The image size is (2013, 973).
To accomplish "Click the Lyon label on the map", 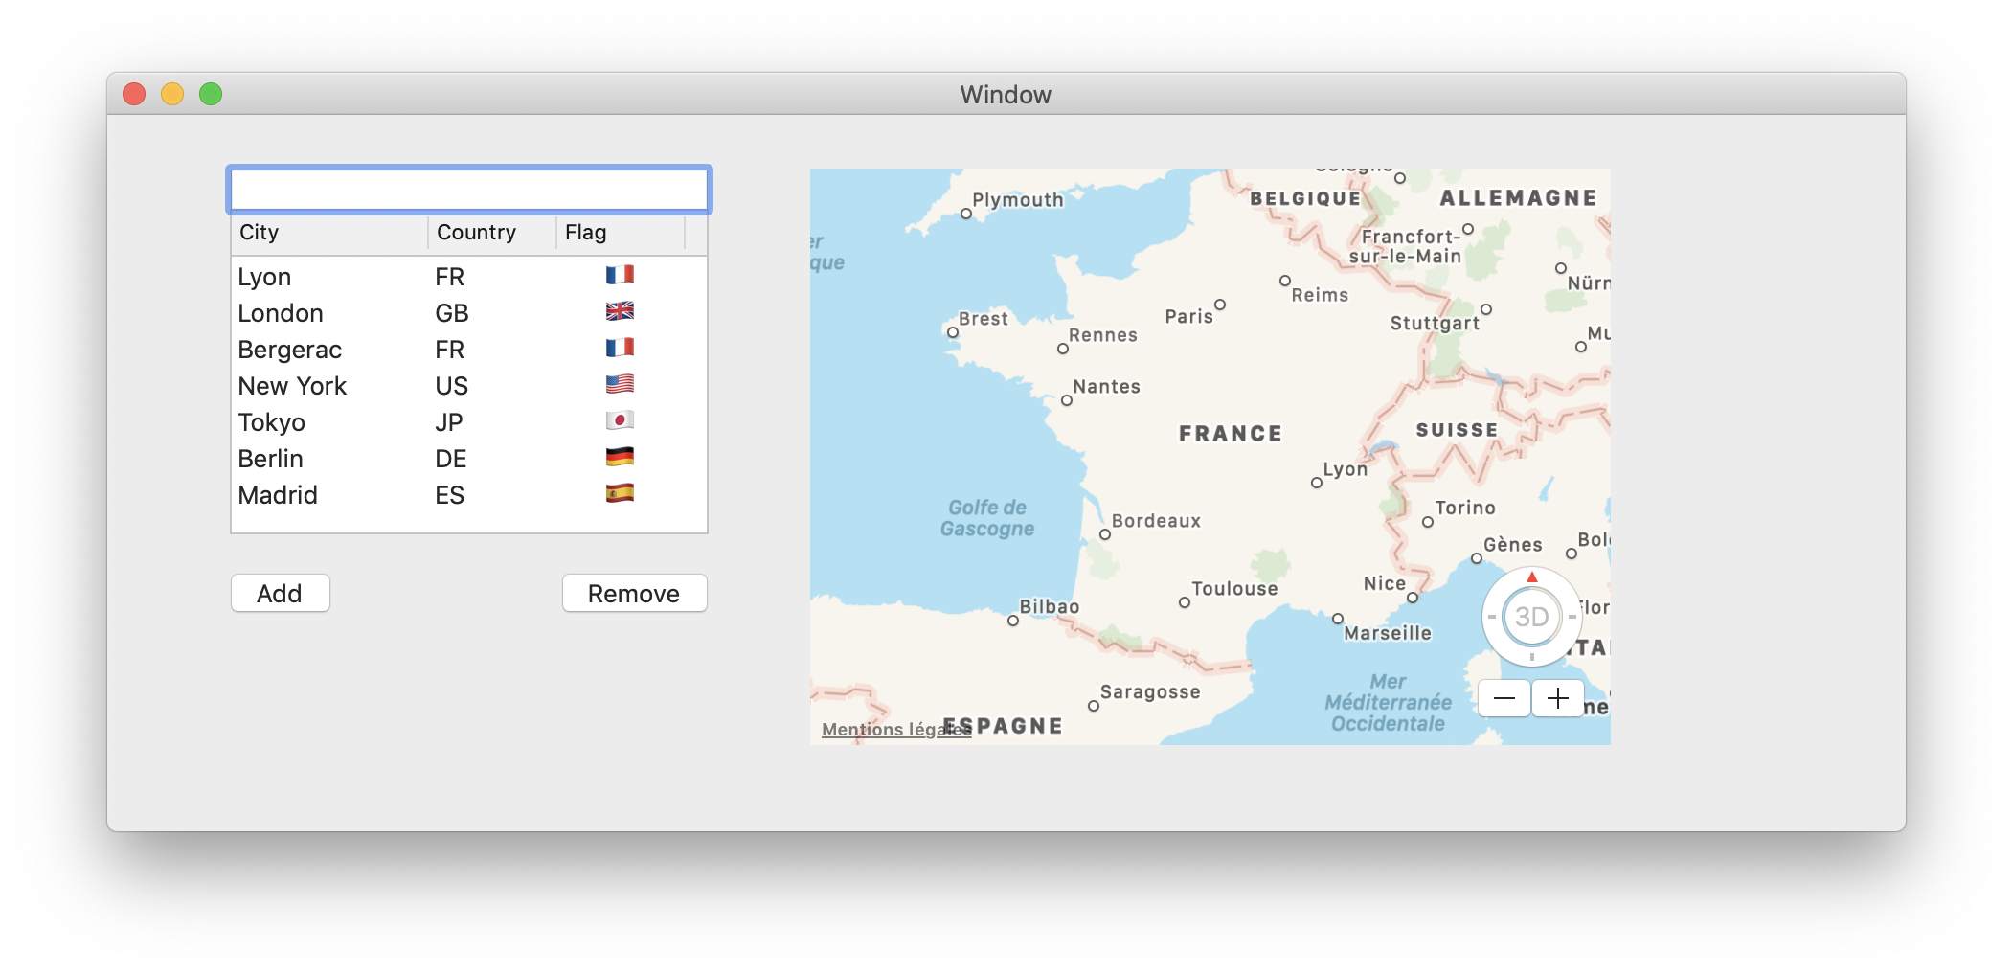I will (x=1346, y=469).
